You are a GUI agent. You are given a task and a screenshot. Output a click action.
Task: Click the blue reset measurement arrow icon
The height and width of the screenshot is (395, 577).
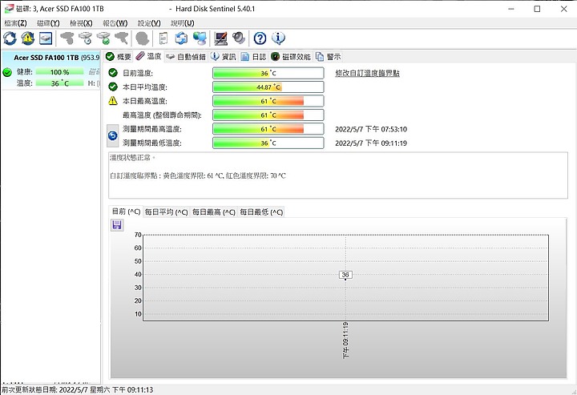[x=113, y=135]
